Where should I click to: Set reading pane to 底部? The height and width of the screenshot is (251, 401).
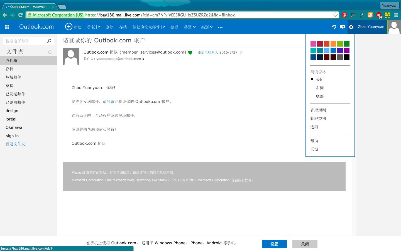coord(320,96)
